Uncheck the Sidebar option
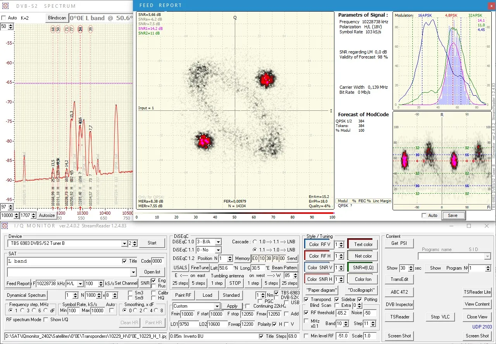Image resolution: width=496 pixels, height=344 pixels. click(x=337, y=299)
